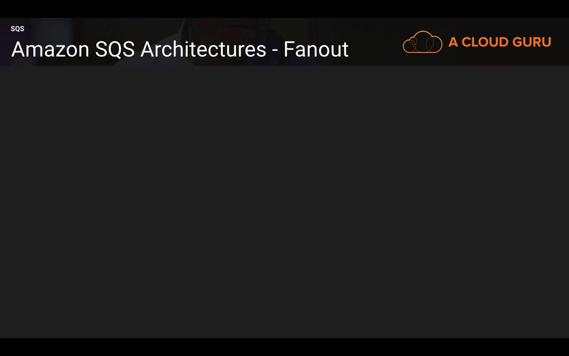The image size is (569, 356).
Task: Click the hyphen before Fanout in the title
Action: (275, 50)
